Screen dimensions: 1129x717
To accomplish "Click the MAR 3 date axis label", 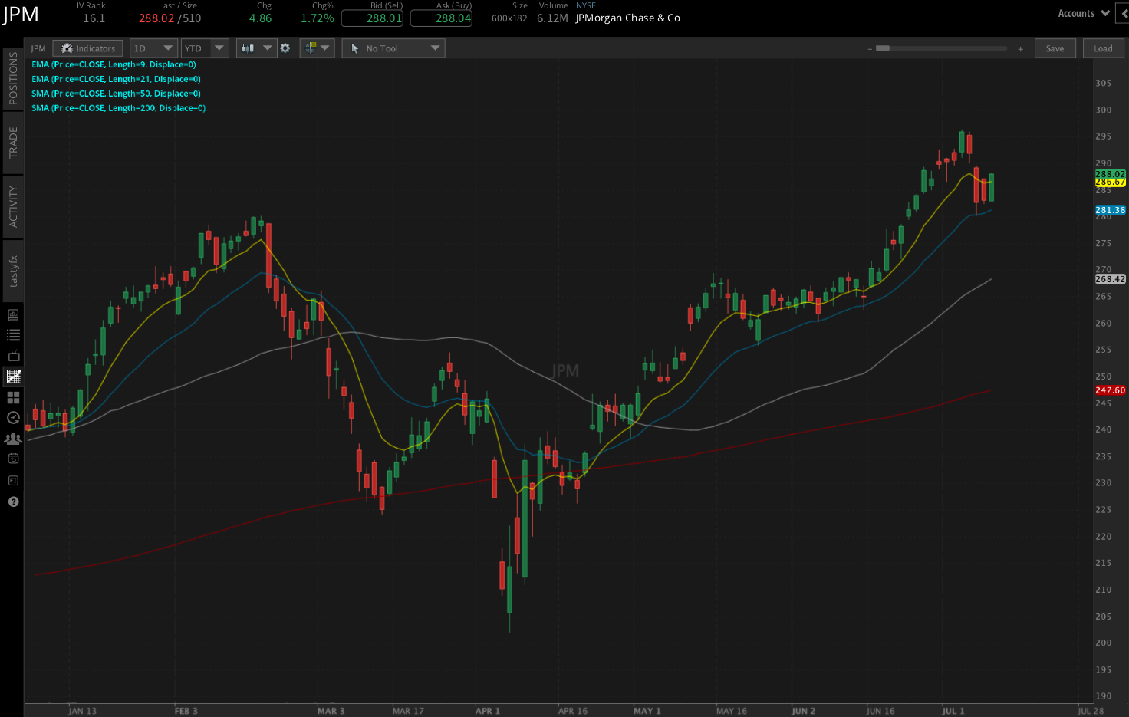I will (331, 711).
